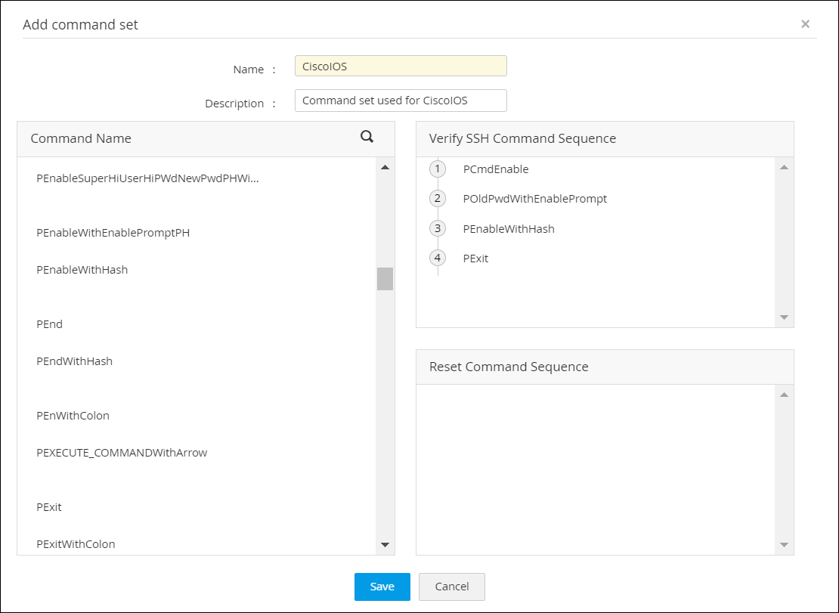
Task: Select PEndWithHash in the command list
Action: click(75, 361)
